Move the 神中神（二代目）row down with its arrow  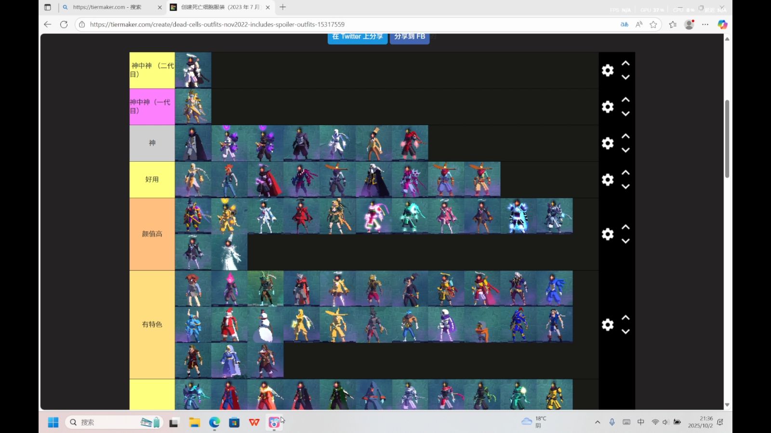pos(625,77)
